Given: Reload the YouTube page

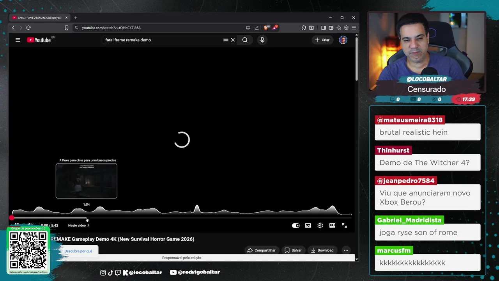Looking at the screenshot, I should pyautogui.click(x=28, y=28).
